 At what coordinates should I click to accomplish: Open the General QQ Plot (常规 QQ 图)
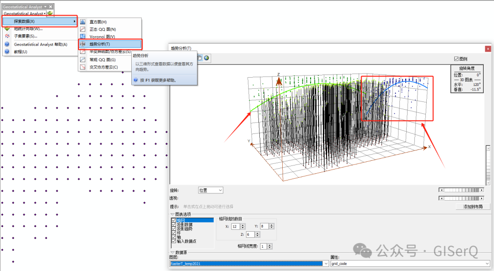[x=102, y=59]
